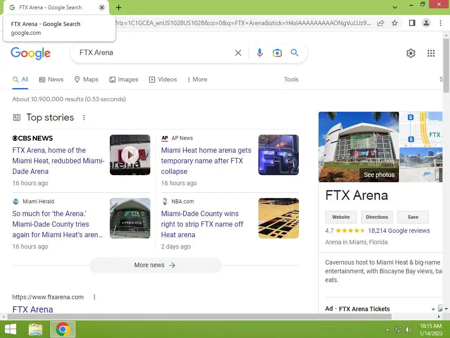Screen dimensions: 450x338
Task: Click the horizontal scrollbar thumb
Action: pos(200,317)
